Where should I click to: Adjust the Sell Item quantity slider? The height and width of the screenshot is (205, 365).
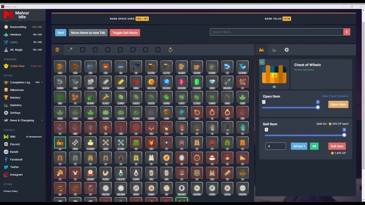click(306, 135)
